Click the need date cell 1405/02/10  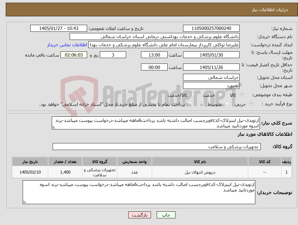tap(30, 172)
